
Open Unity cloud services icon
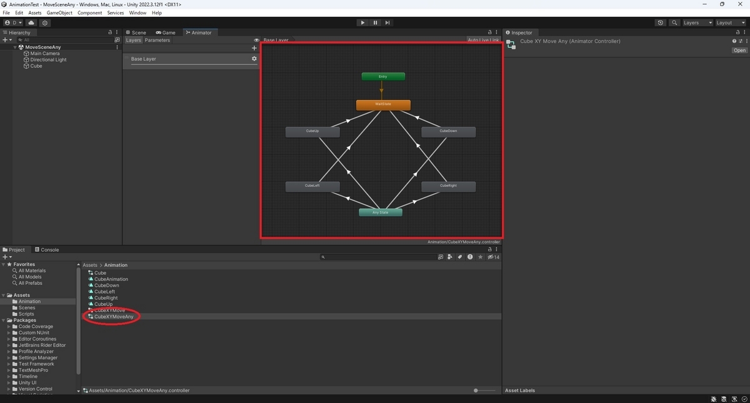[x=31, y=22]
